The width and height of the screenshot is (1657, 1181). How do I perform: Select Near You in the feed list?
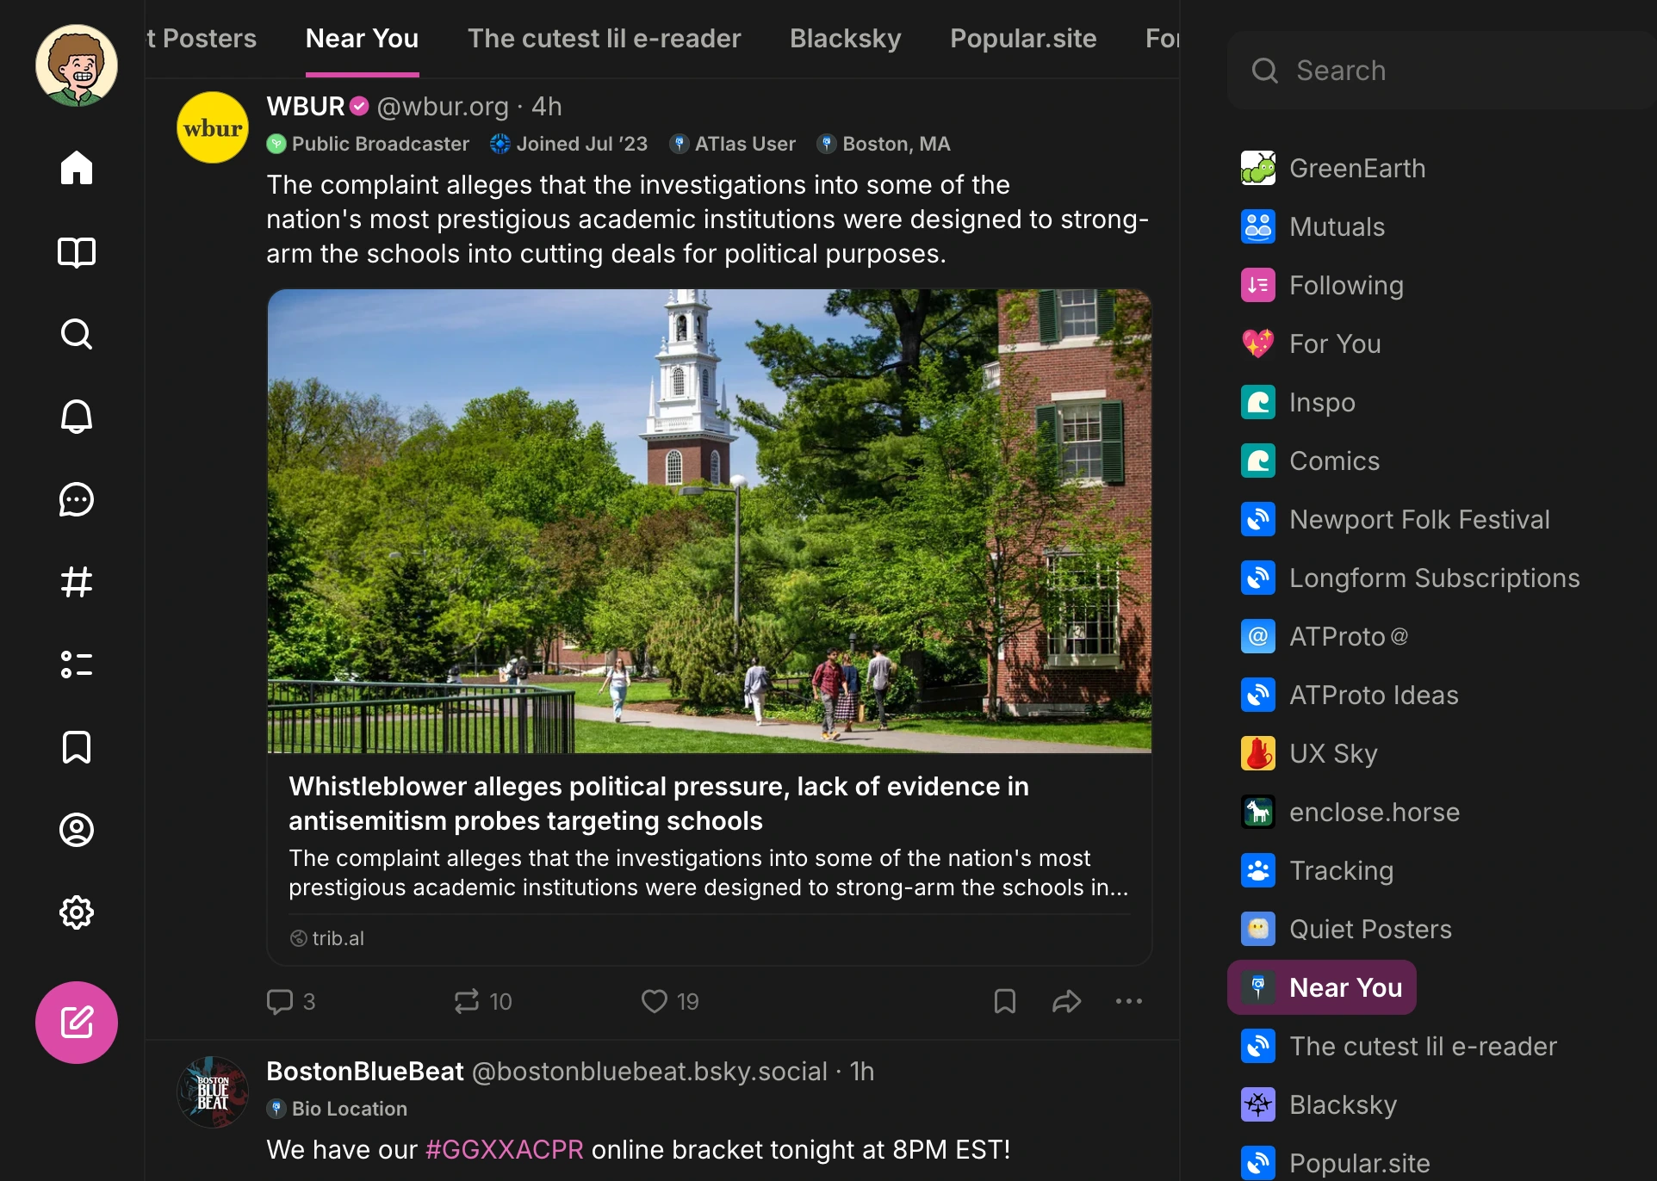[x=1322, y=987]
